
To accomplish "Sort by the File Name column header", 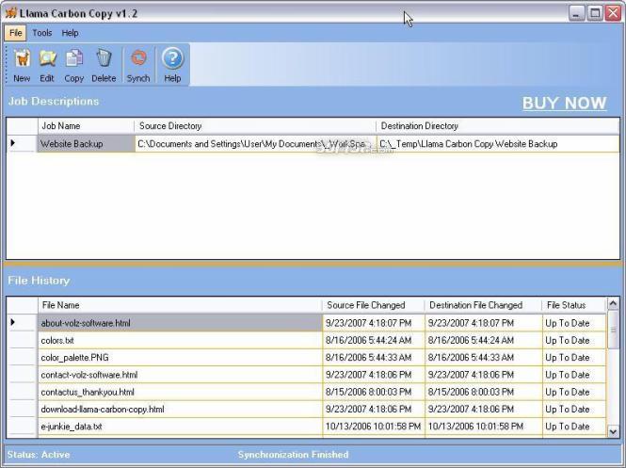I will tap(180, 305).
